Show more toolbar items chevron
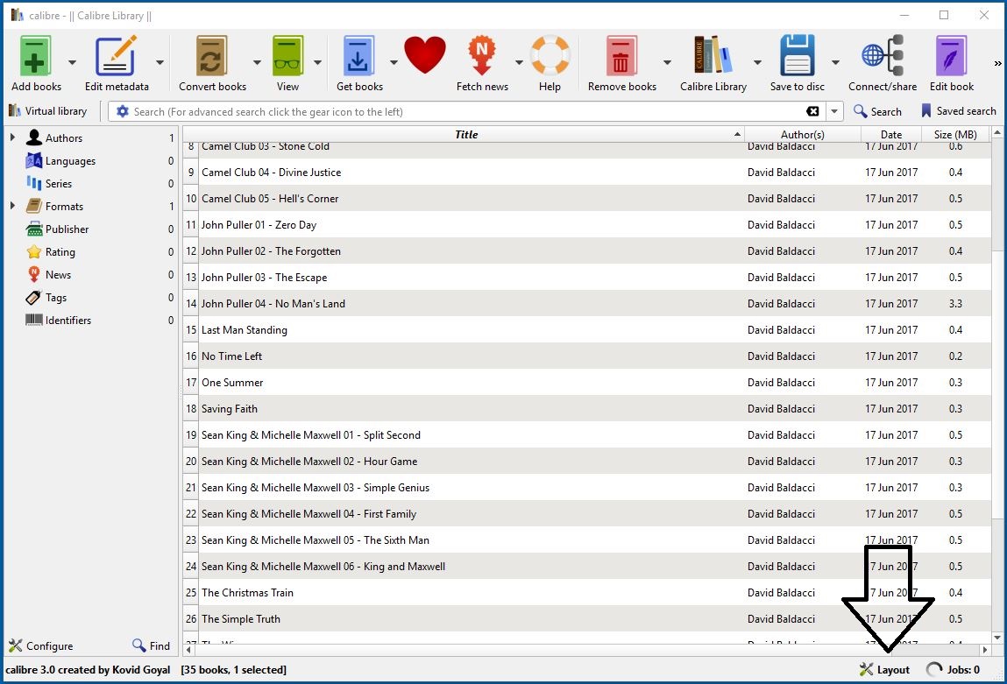 [x=997, y=63]
